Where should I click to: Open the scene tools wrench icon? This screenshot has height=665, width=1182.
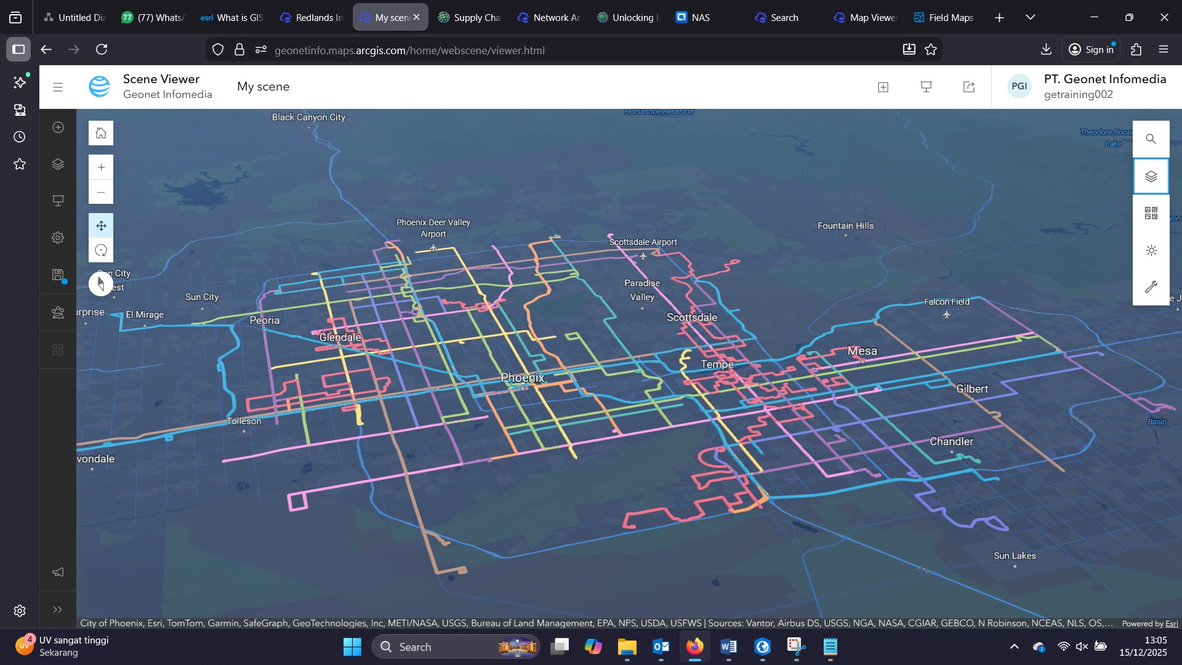(x=1151, y=287)
